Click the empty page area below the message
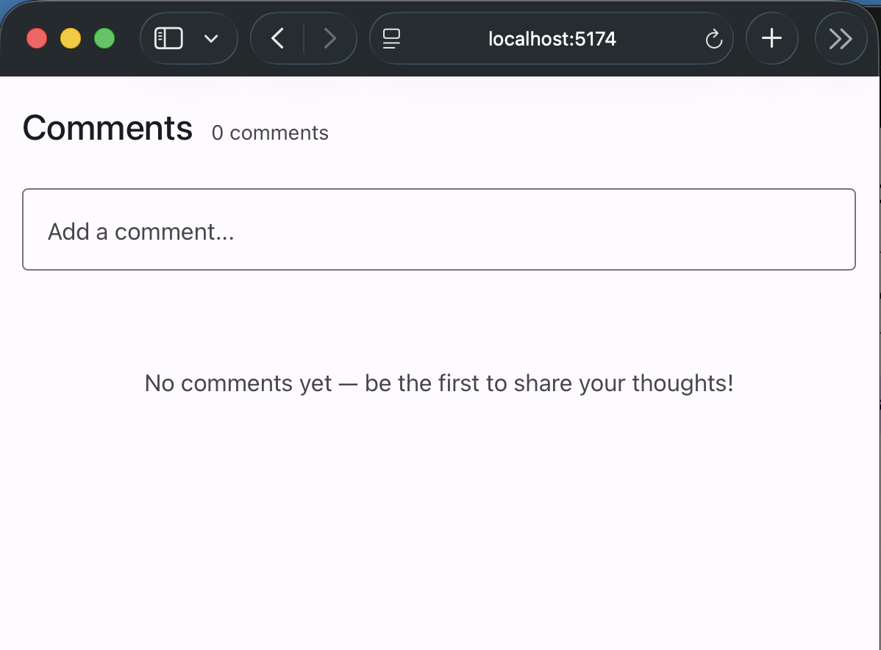 pos(439,529)
